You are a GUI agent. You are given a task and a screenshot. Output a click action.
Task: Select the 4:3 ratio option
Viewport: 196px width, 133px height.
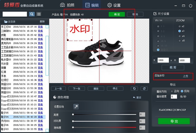click(158, 36)
